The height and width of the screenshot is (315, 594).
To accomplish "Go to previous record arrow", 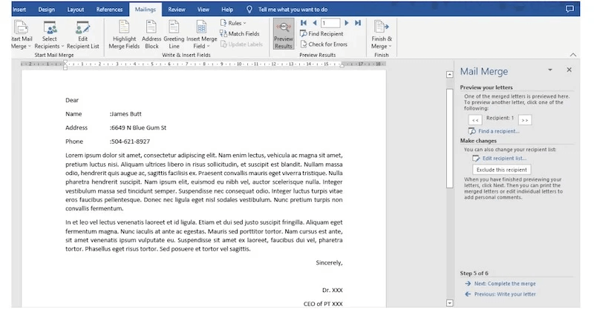I will click(314, 23).
